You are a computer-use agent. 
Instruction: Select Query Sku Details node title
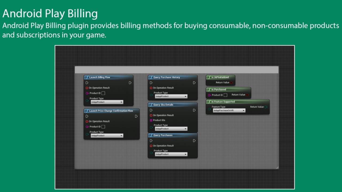(163, 105)
